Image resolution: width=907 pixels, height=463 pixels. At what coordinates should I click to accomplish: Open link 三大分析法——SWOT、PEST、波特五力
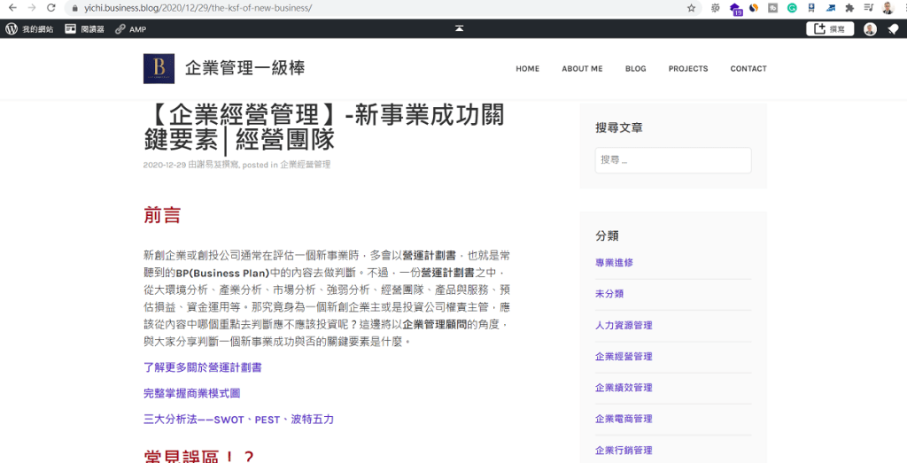pyautogui.click(x=239, y=420)
